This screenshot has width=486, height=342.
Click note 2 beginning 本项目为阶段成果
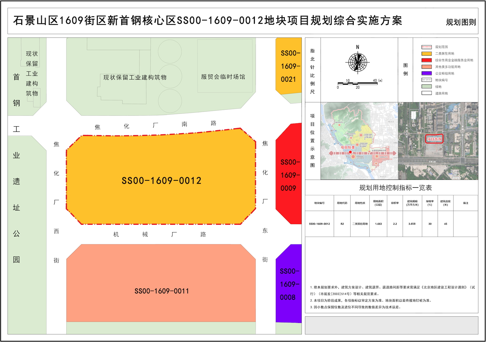(371, 301)
